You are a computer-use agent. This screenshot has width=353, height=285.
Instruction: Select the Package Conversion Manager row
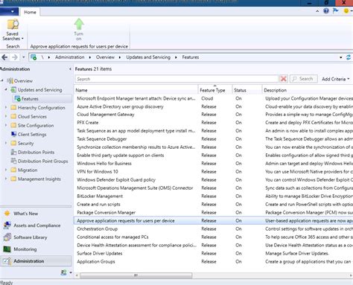click(214, 213)
